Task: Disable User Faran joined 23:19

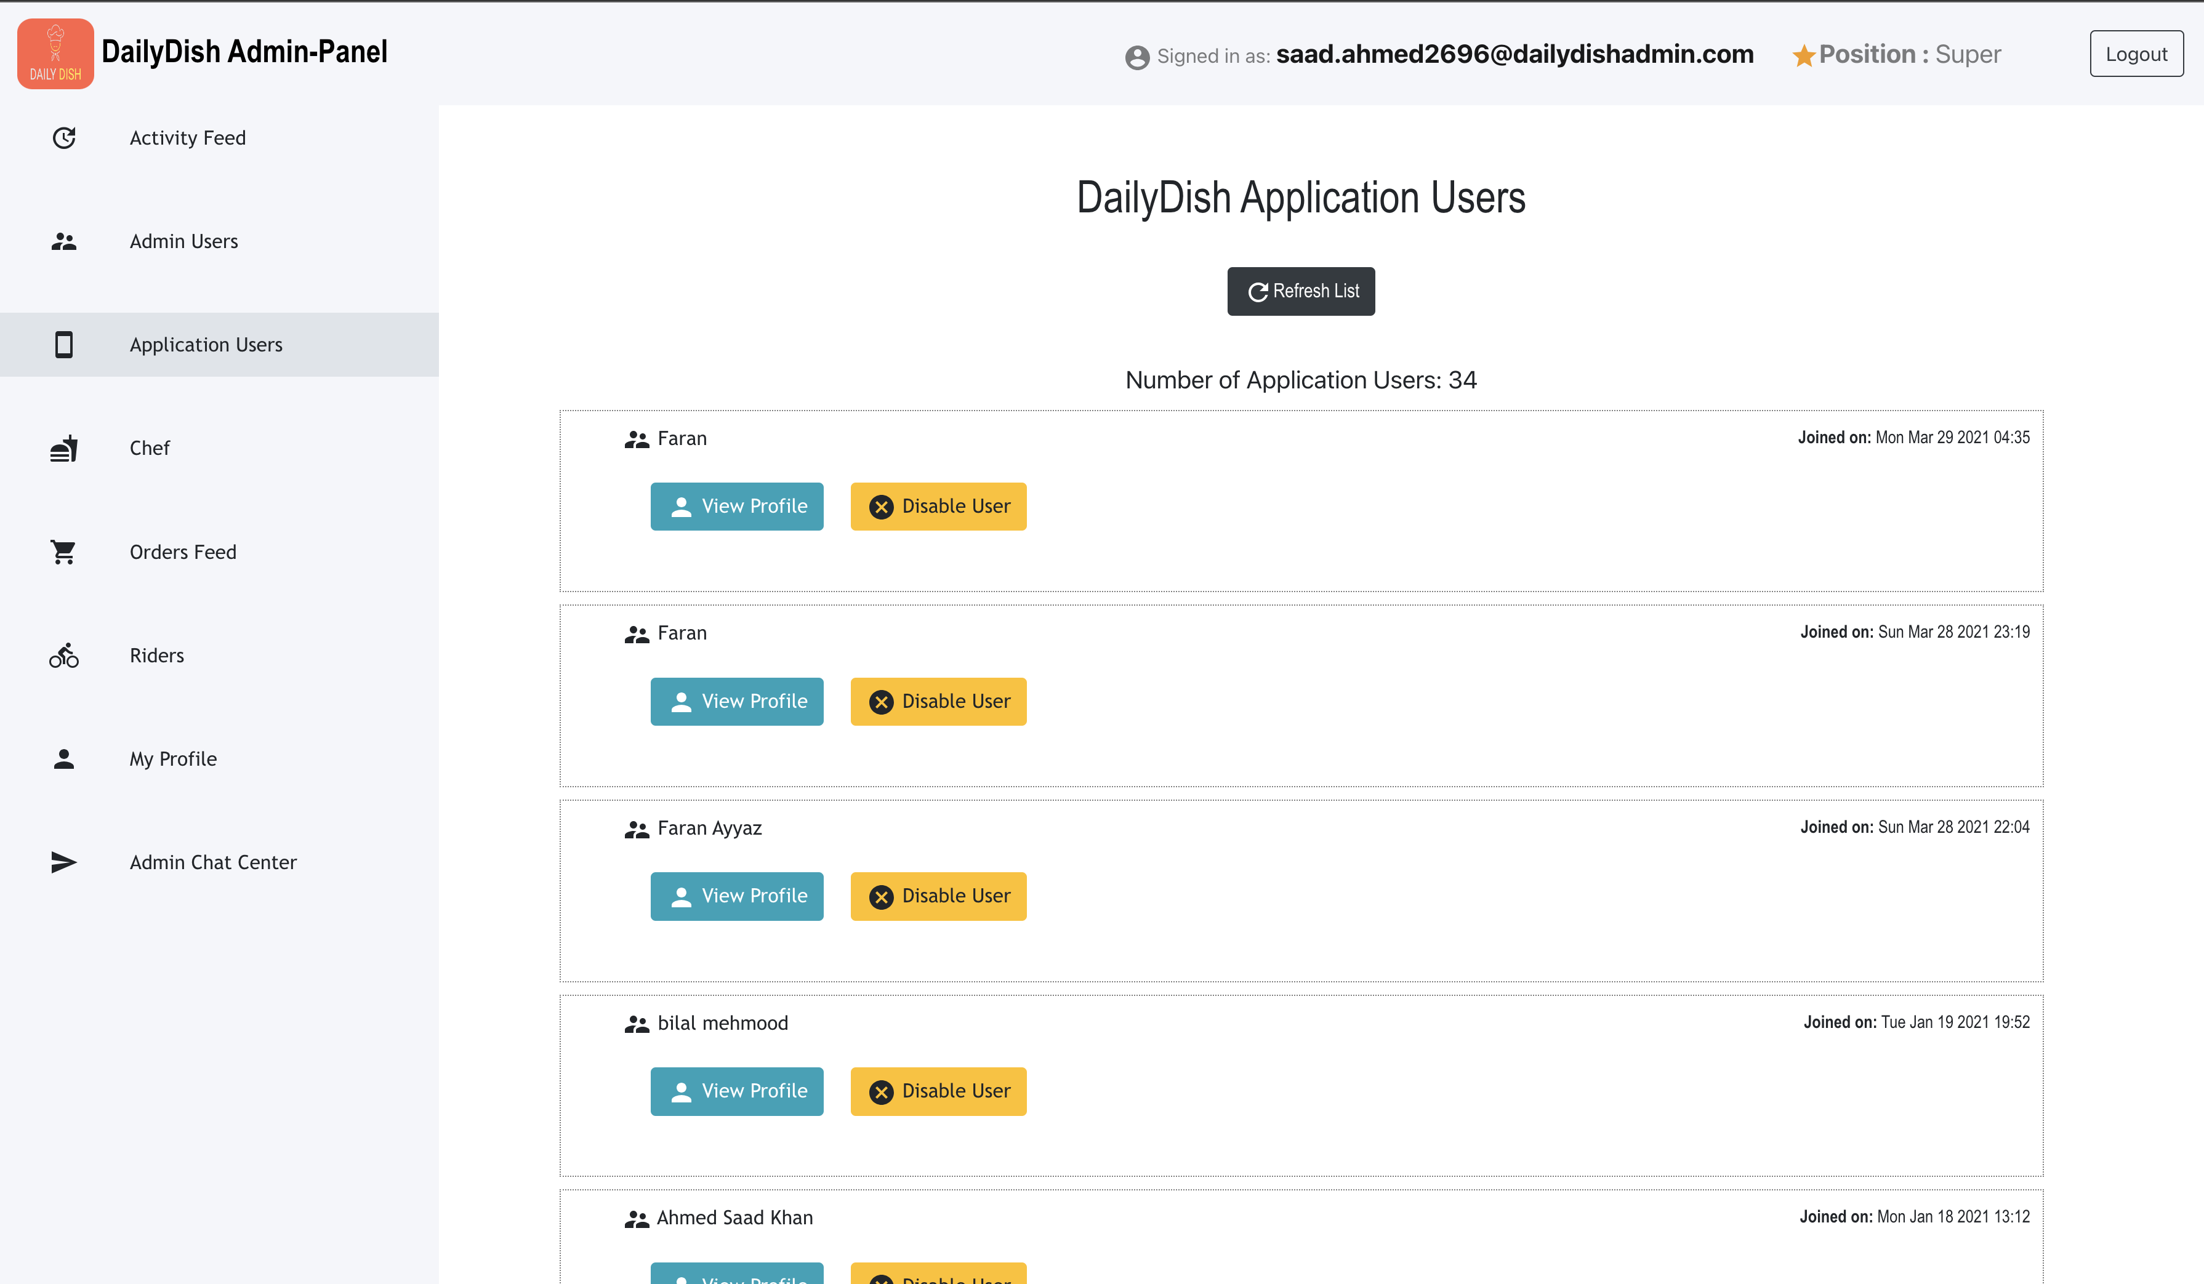Action: (x=938, y=702)
